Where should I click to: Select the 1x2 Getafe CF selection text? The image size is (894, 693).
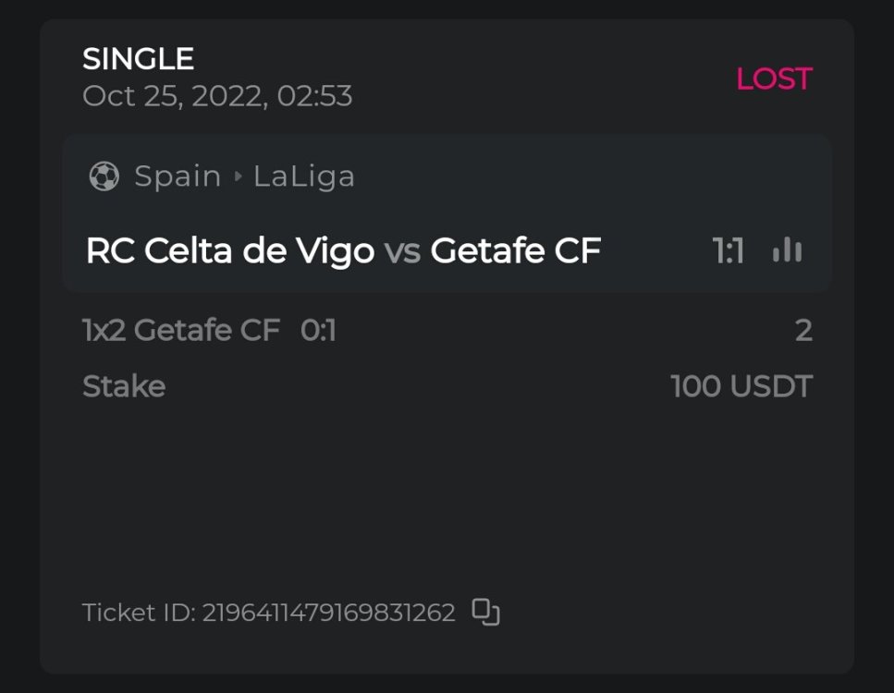click(181, 330)
